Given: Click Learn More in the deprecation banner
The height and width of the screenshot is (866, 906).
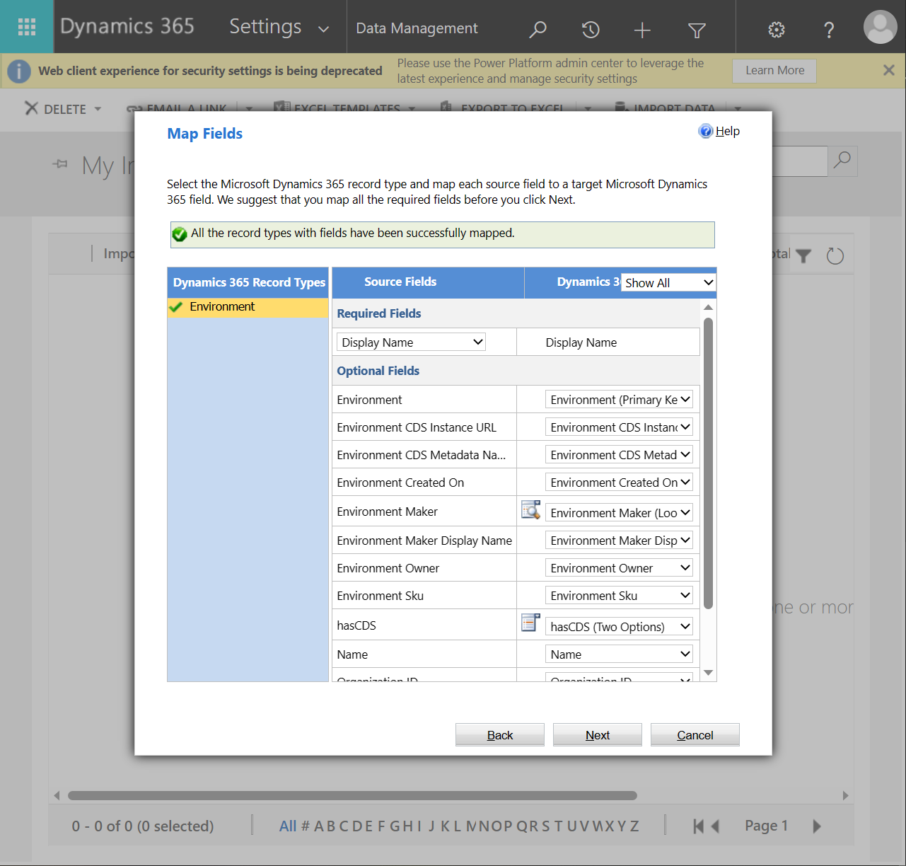Looking at the screenshot, I should pos(774,70).
